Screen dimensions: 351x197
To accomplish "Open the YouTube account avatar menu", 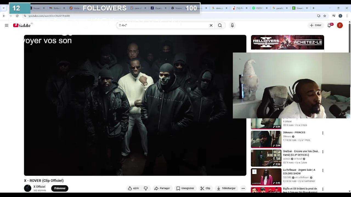I will tap(340, 25).
